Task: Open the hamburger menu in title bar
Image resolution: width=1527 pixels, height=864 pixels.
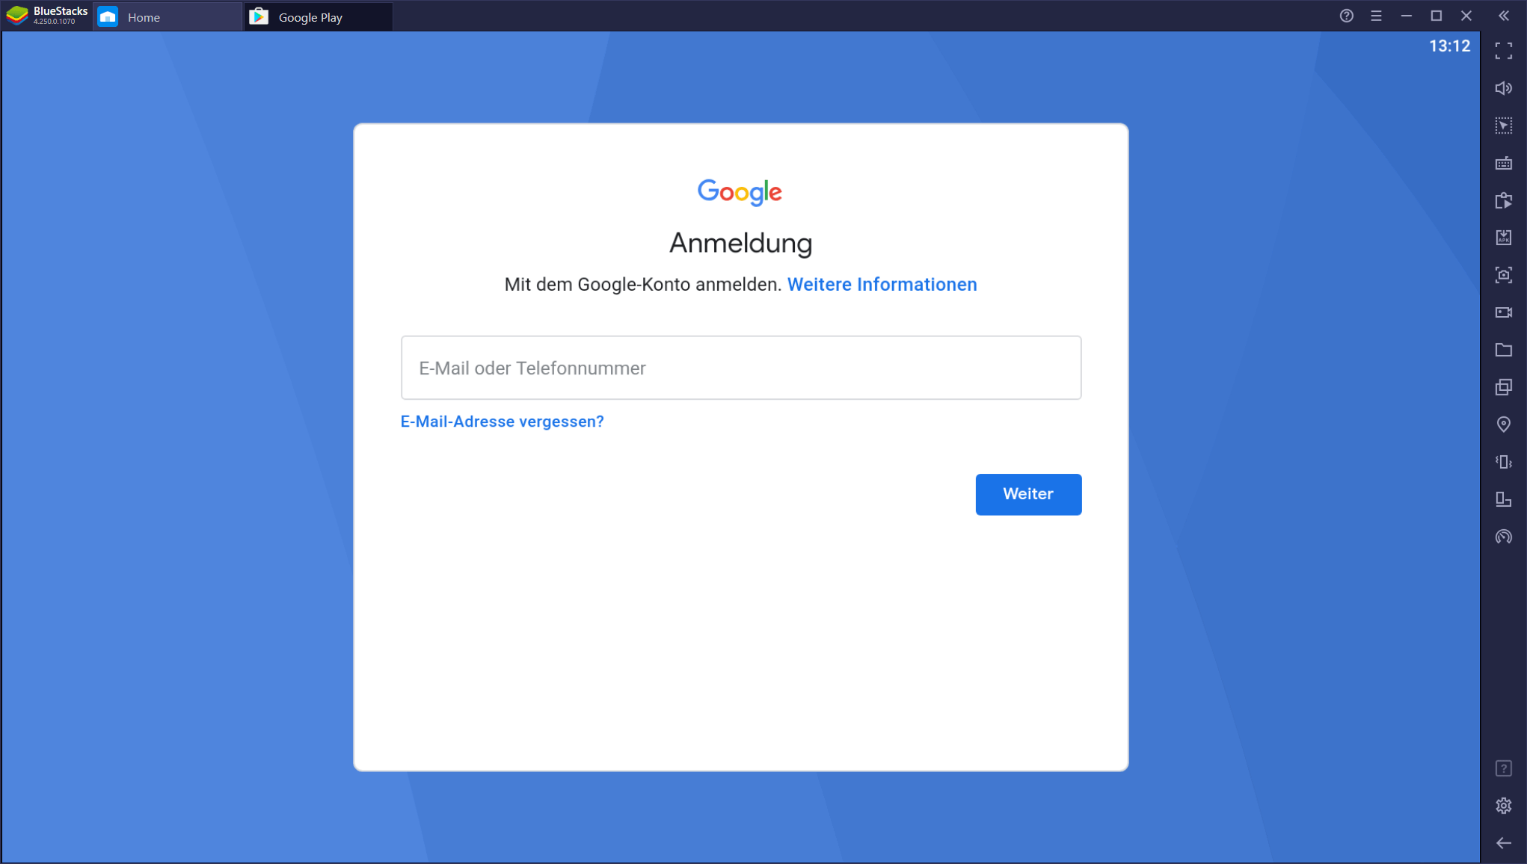Action: pos(1376,16)
